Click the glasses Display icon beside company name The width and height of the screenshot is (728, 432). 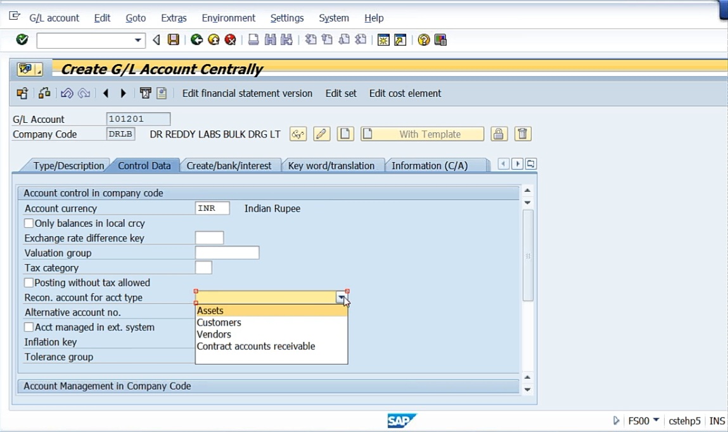tap(298, 134)
